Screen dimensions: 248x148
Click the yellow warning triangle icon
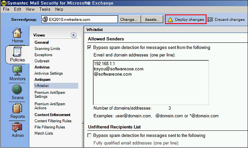tap(170, 20)
